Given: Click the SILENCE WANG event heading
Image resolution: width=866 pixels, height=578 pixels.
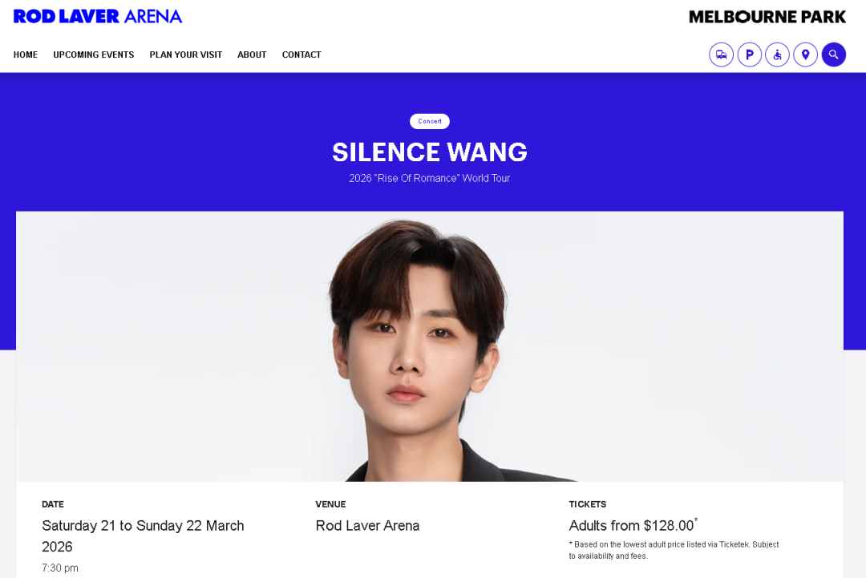Looking at the screenshot, I should [x=430, y=152].
